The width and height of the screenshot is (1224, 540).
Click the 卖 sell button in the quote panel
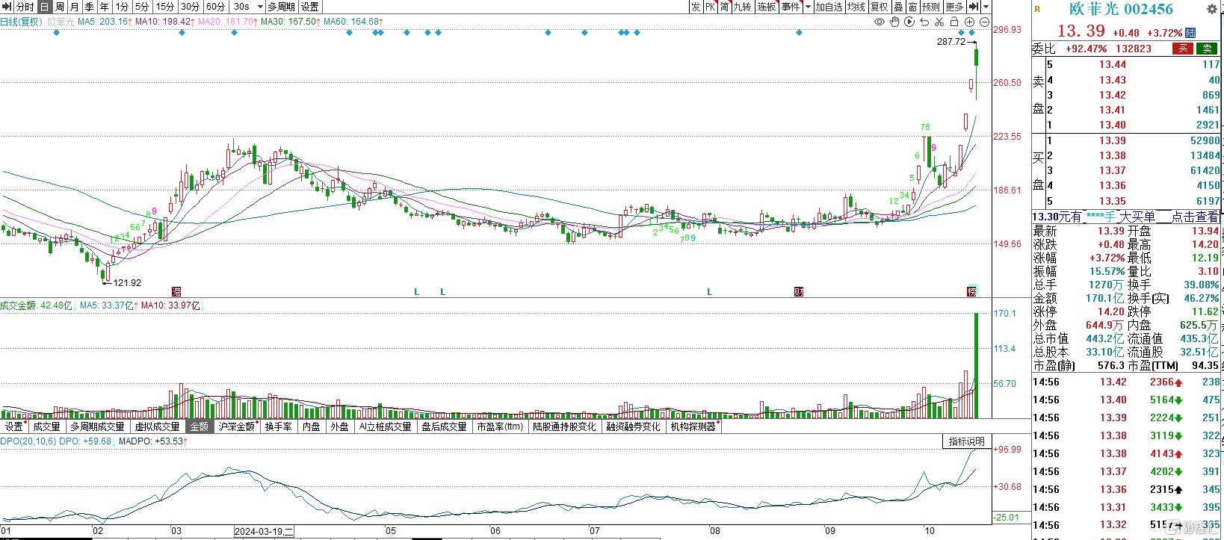(x=1207, y=49)
